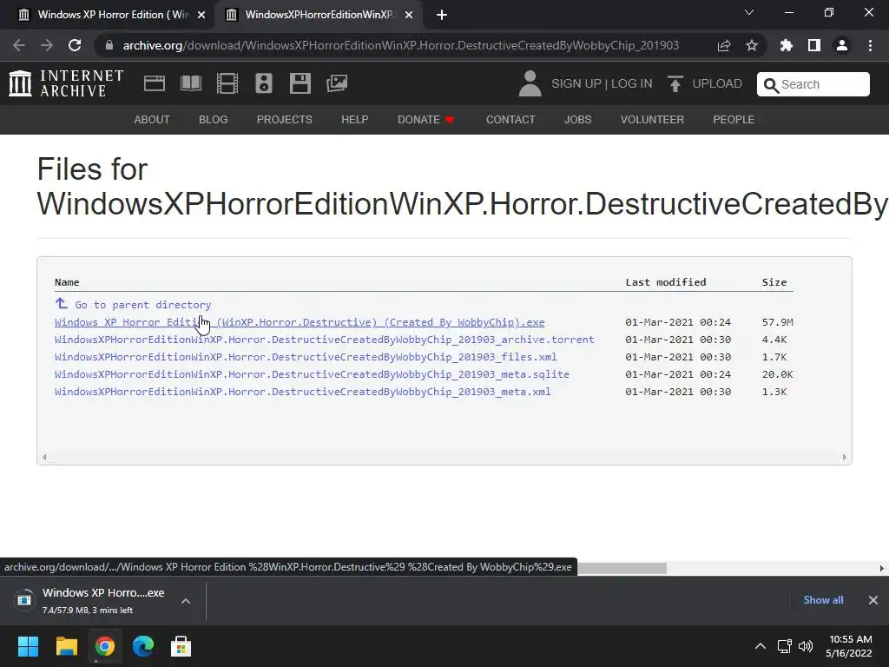Click the magnifier icon in the search box
This screenshot has height=667, width=889.
[x=771, y=85]
